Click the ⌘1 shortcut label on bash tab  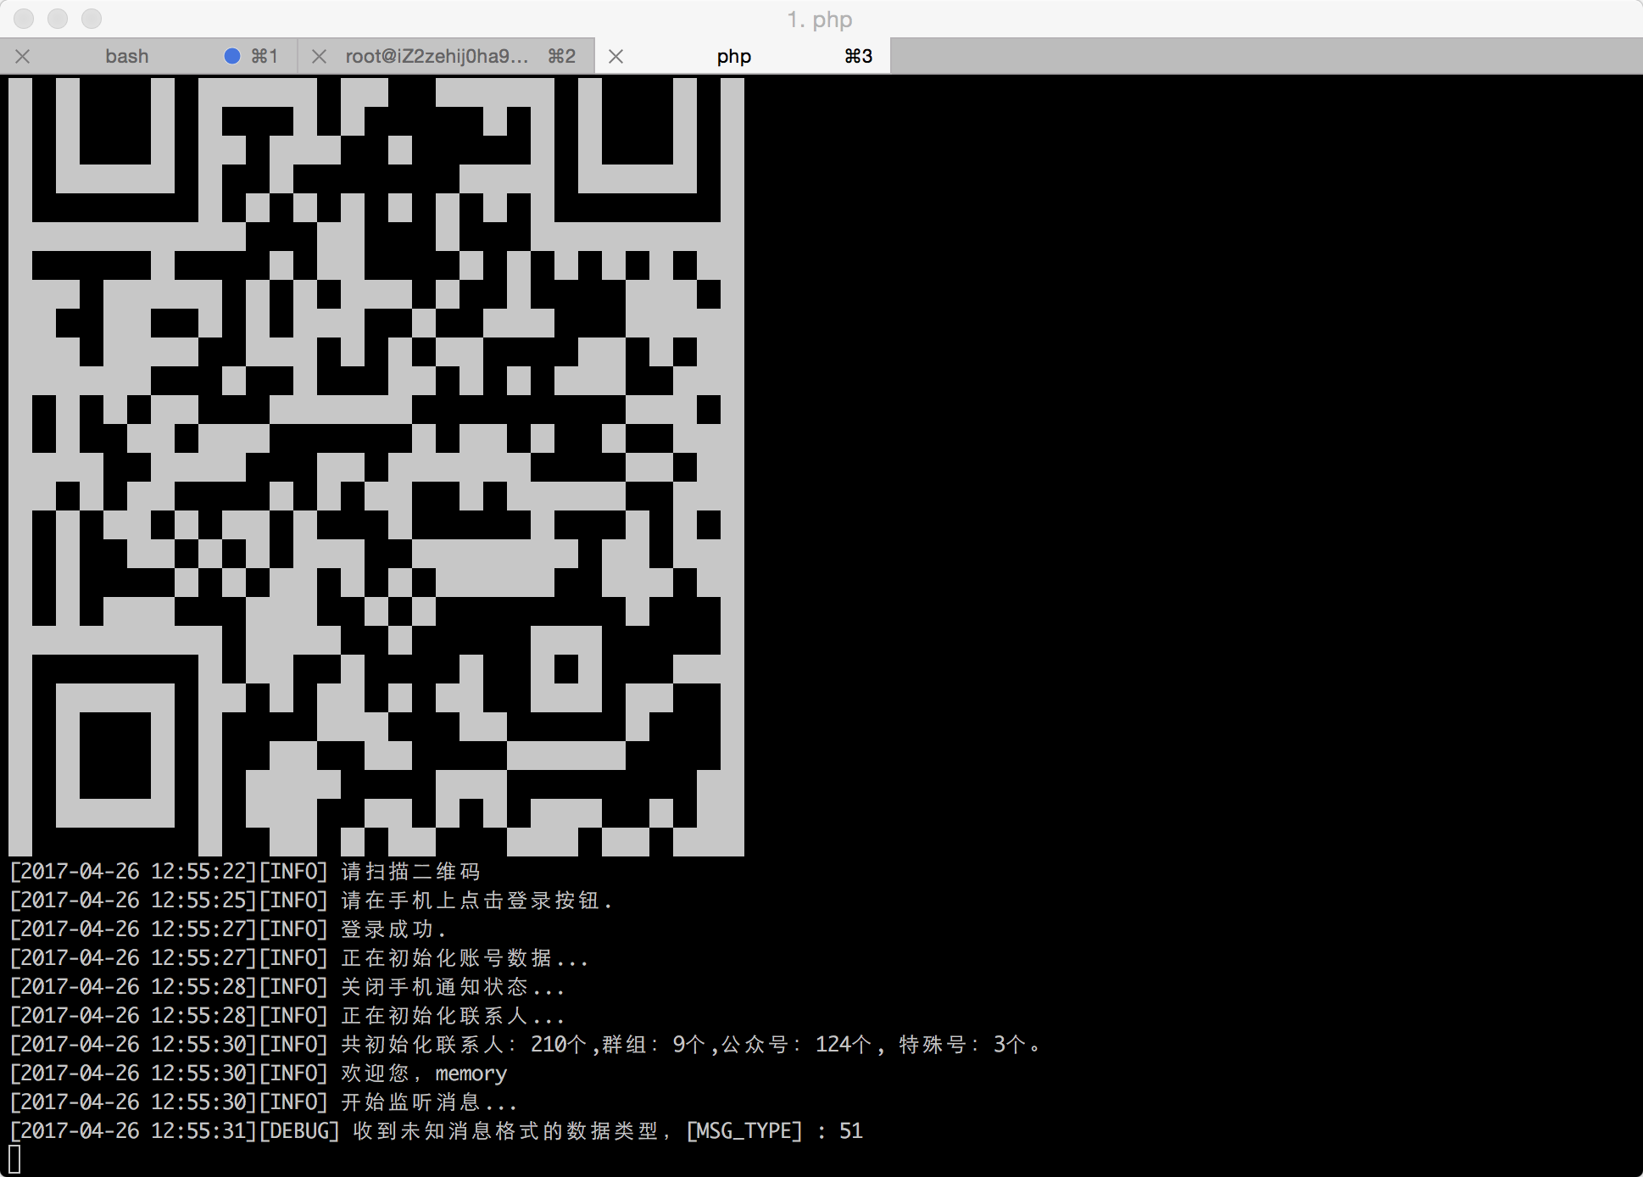click(x=265, y=56)
